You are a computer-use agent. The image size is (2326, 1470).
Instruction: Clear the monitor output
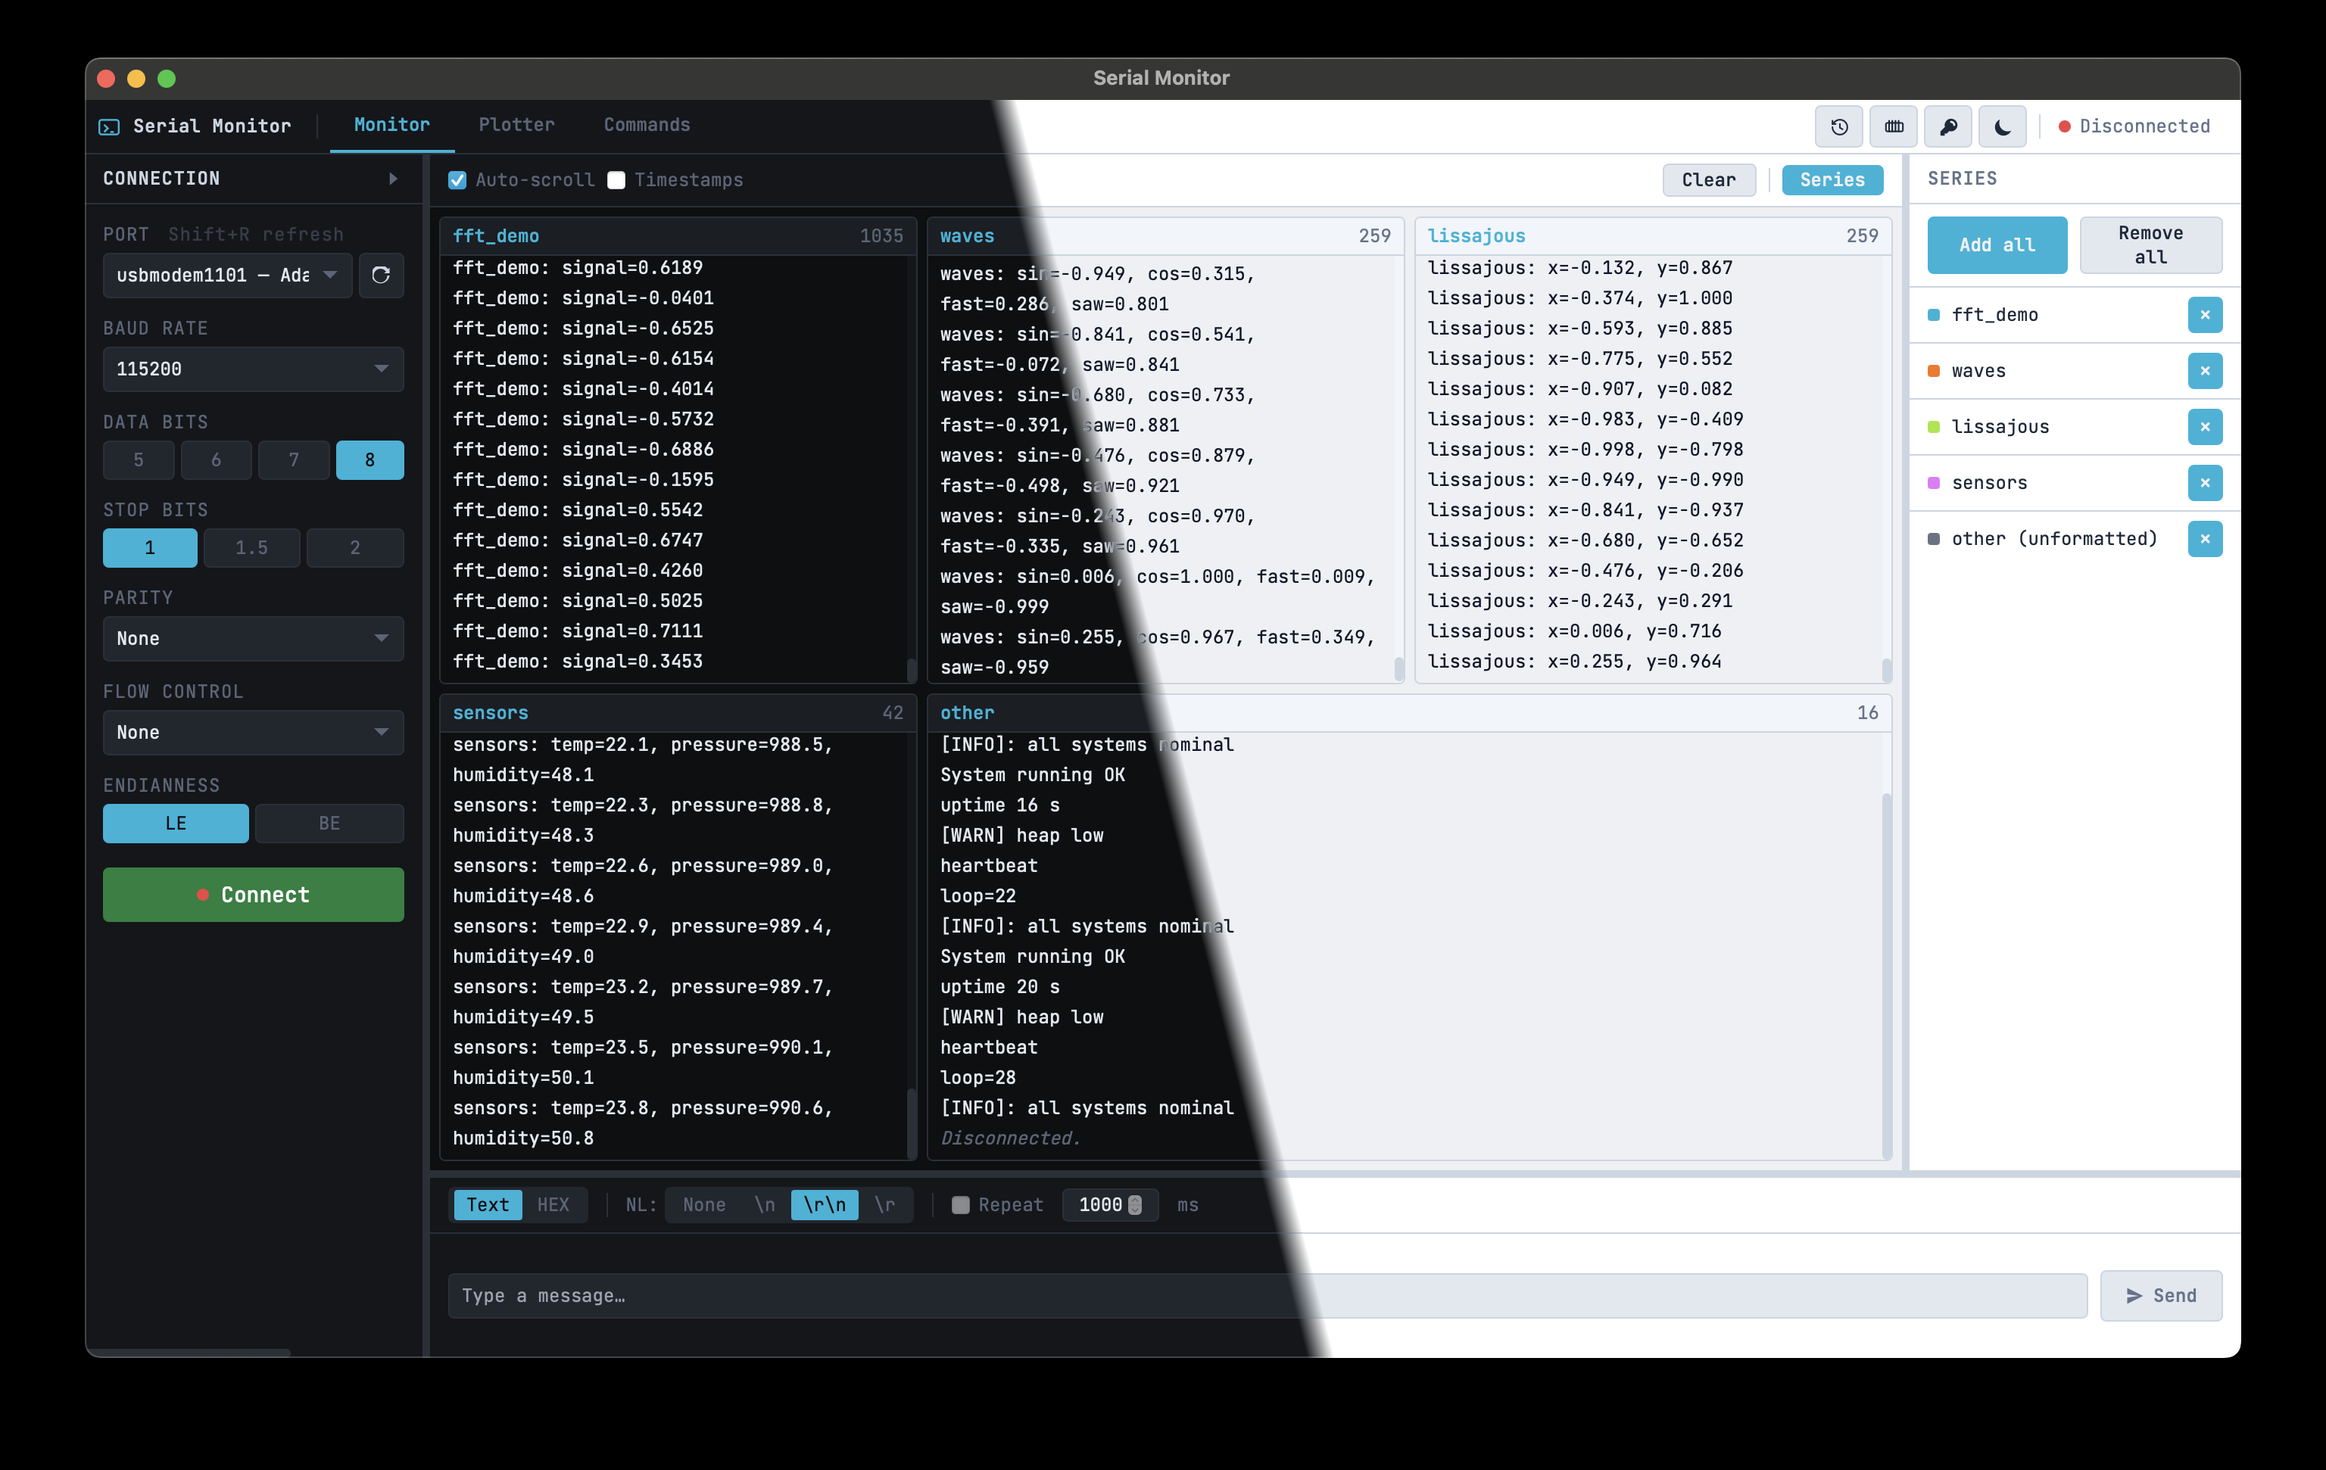click(1709, 181)
